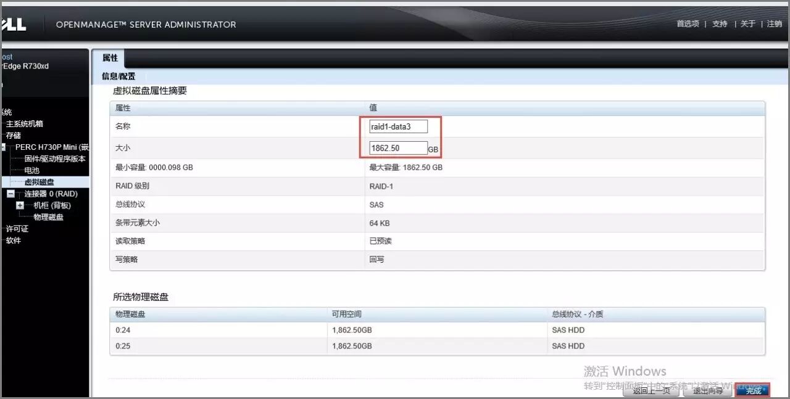
Task: Click the Dell logo
Action: point(12,24)
